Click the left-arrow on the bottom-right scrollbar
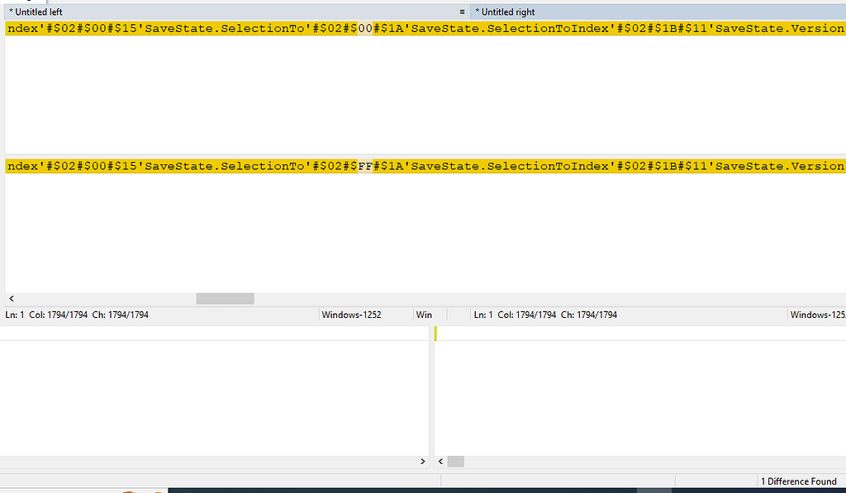 [440, 461]
